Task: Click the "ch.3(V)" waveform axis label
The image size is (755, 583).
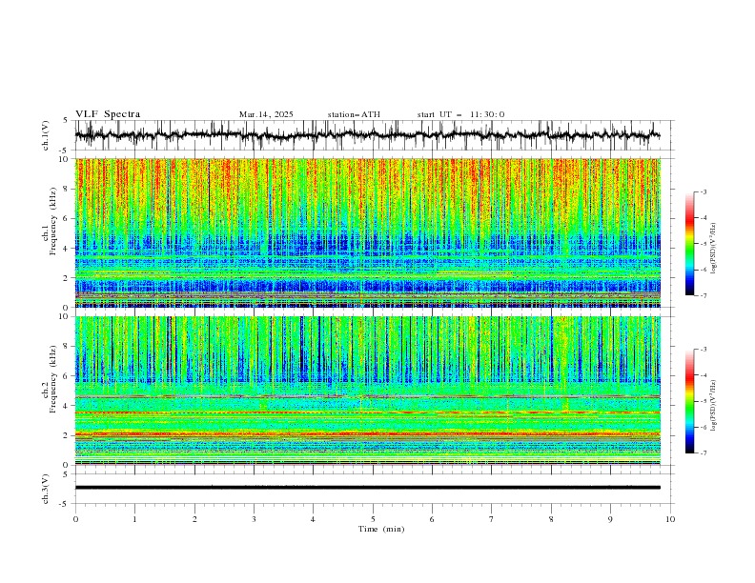Action: point(46,489)
